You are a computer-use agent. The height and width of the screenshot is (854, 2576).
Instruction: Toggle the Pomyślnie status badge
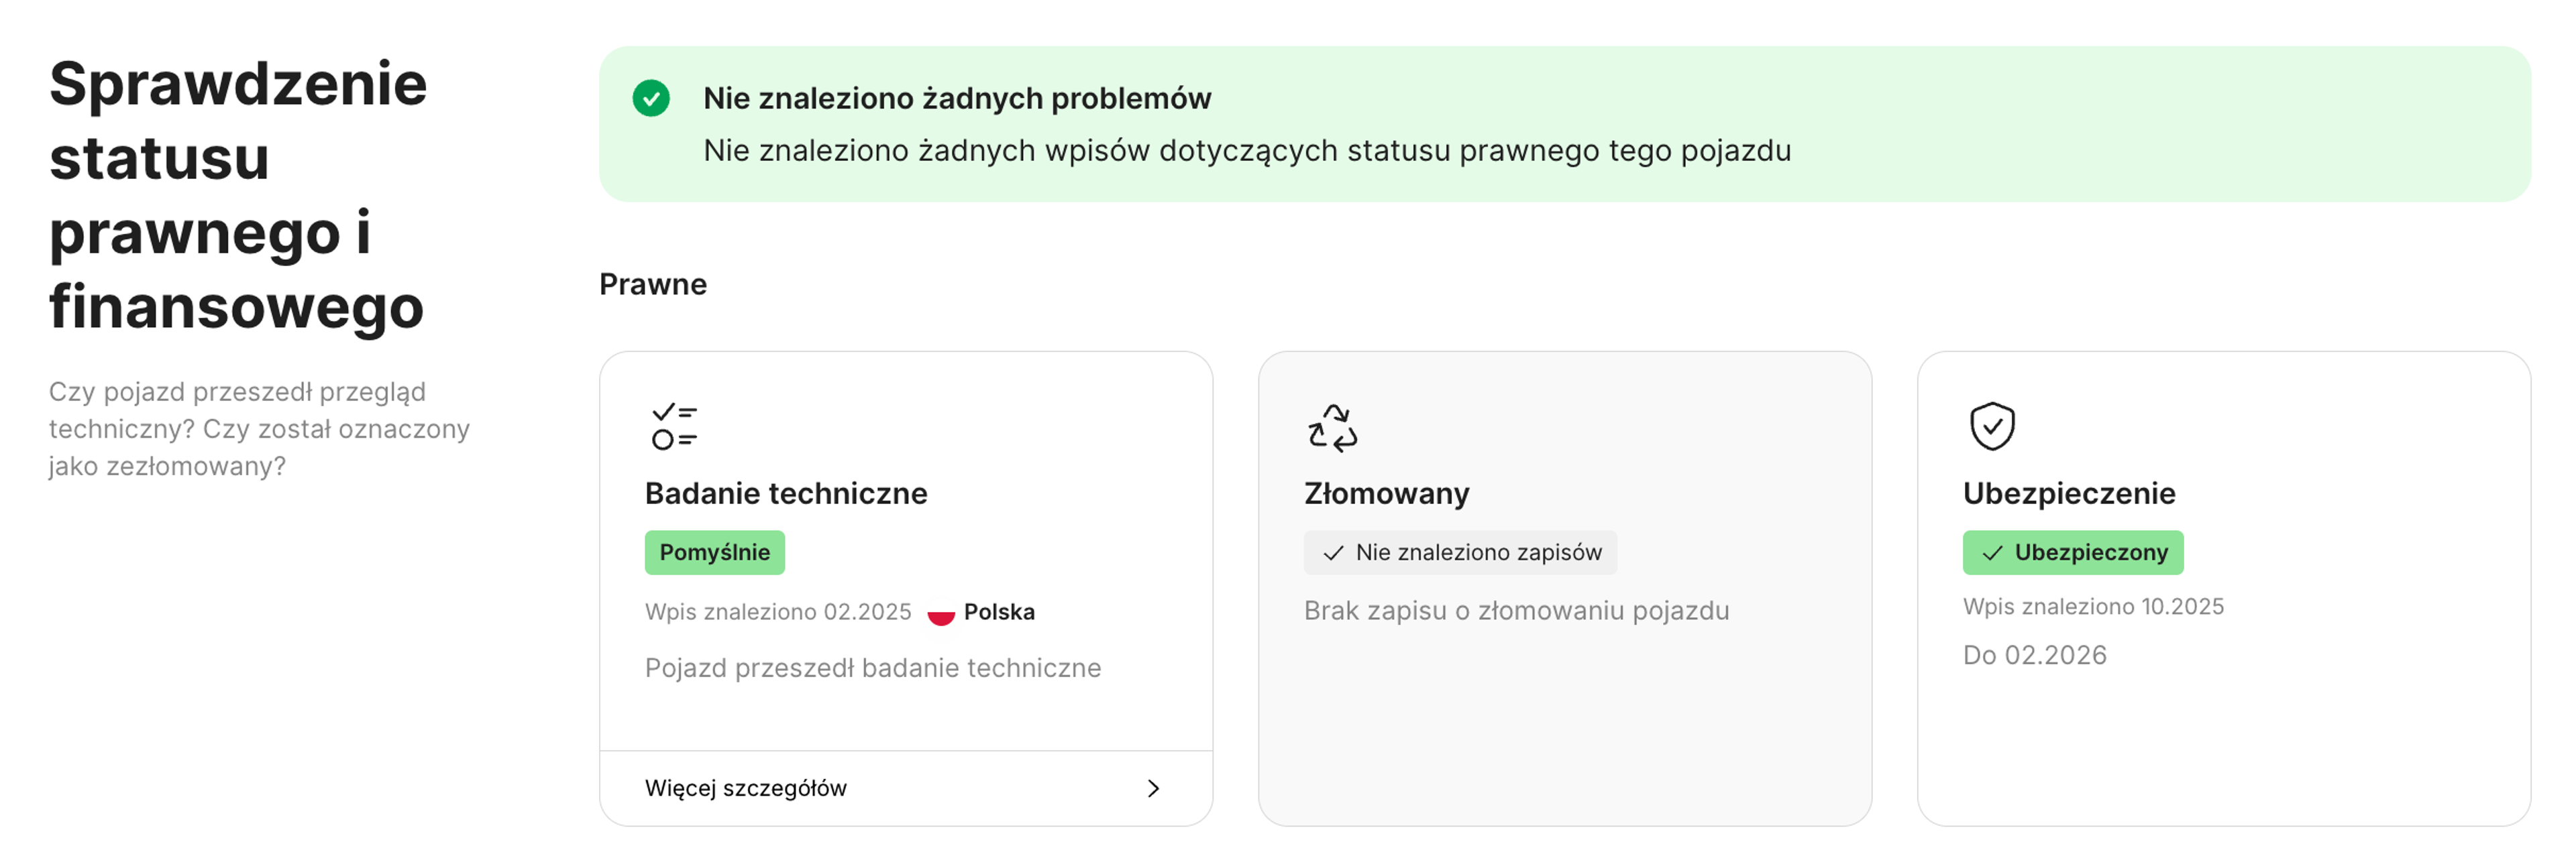(714, 552)
